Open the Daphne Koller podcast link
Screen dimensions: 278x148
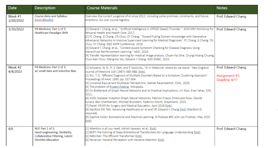coord(88,121)
